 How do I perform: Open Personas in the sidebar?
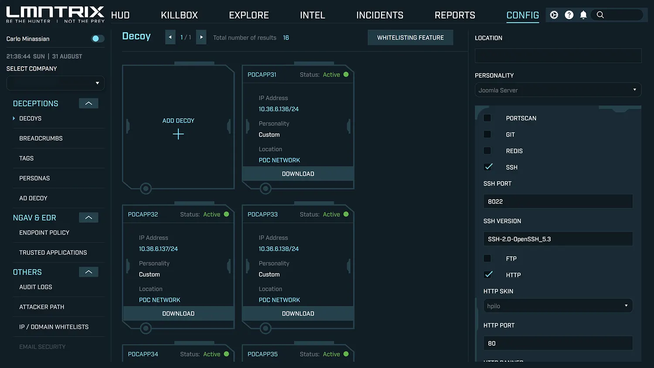tap(34, 178)
